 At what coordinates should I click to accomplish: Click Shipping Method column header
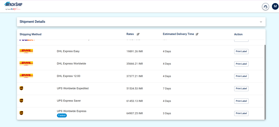pos(31,34)
